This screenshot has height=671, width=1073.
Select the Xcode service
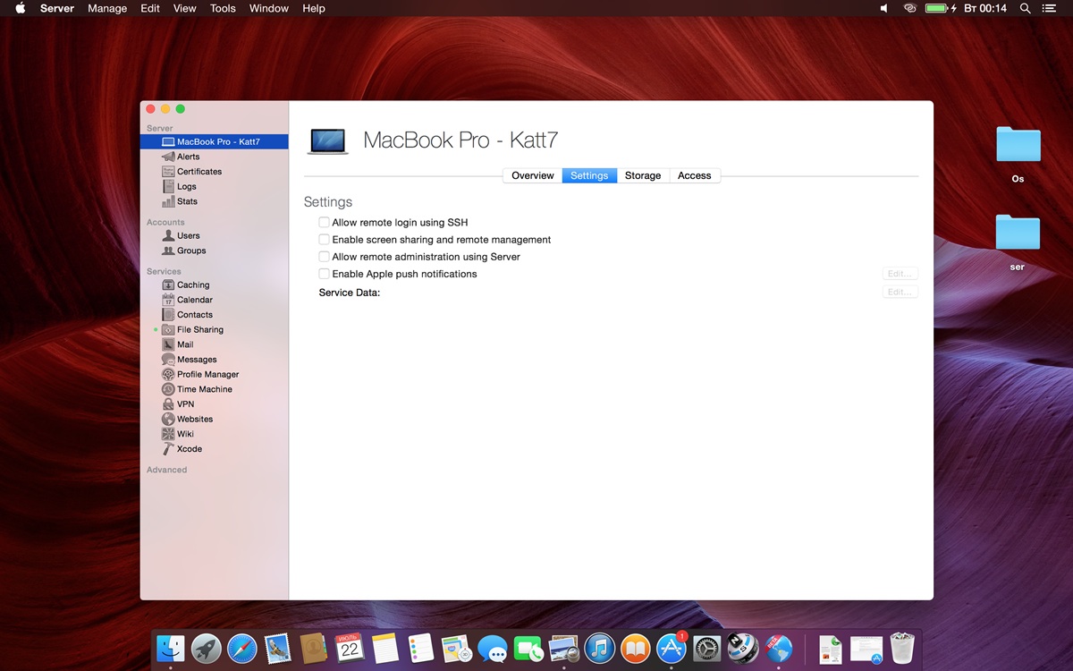(x=182, y=449)
